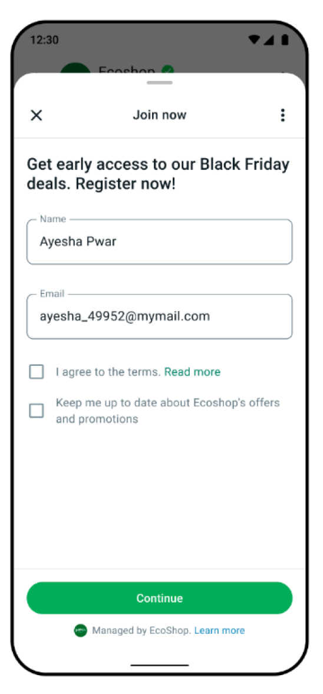Tap the Join now sheet title
The width and height of the screenshot is (323, 694).
(160, 115)
